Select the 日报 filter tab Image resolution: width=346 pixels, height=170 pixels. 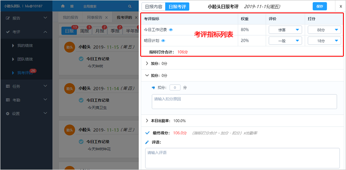click(x=69, y=31)
